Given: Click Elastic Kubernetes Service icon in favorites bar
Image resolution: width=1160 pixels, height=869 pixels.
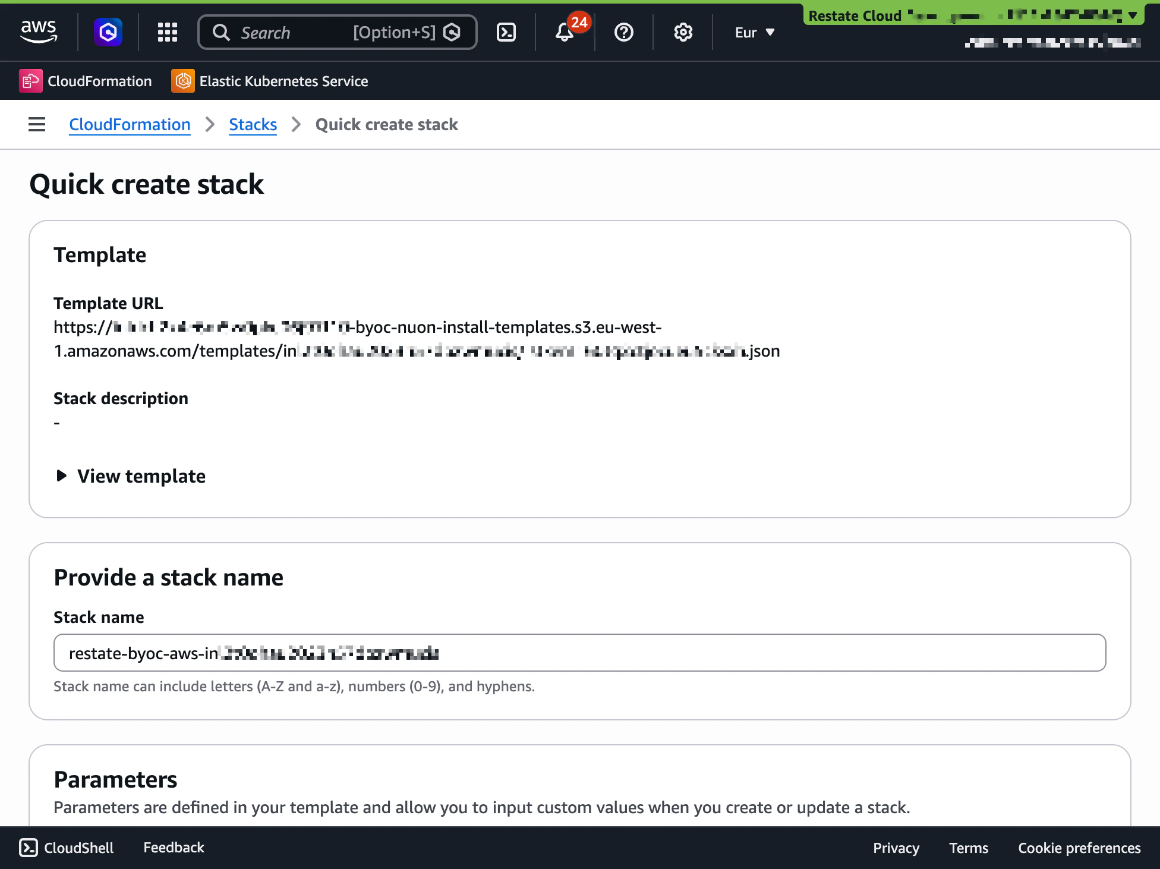Looking at the screenshot, I should pyautogui.click(x=183, y=81).
